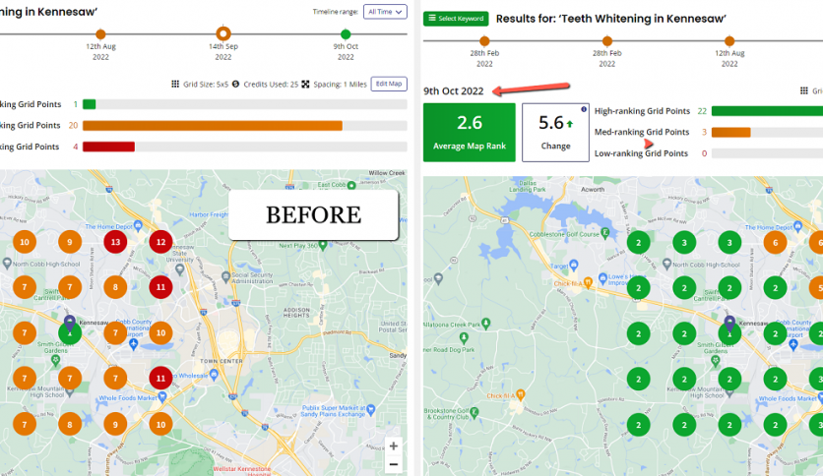Click the green high-ranking bar showing 22 points
Viewport: 823px width, 476px height.
click(766, 111)
